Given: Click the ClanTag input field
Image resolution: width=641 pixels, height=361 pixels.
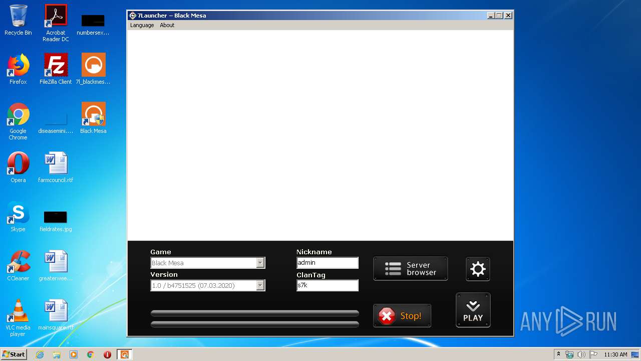Looking at the screenshot, I should pyautogui.click(x=328, y=285).
